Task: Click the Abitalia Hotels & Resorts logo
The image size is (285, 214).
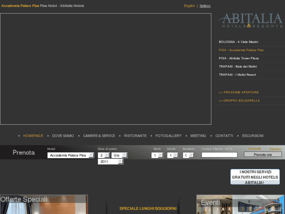Action: (x=251, y=20)
